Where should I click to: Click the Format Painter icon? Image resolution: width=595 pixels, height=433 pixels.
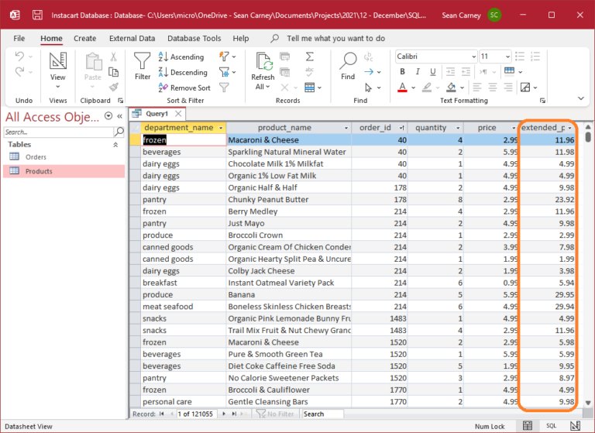click(114, 88)
